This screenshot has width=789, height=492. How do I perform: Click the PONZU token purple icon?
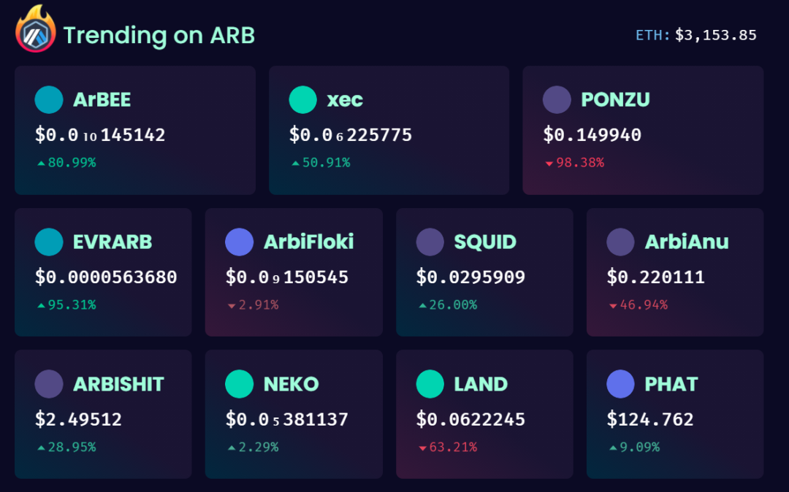[557, 99]
